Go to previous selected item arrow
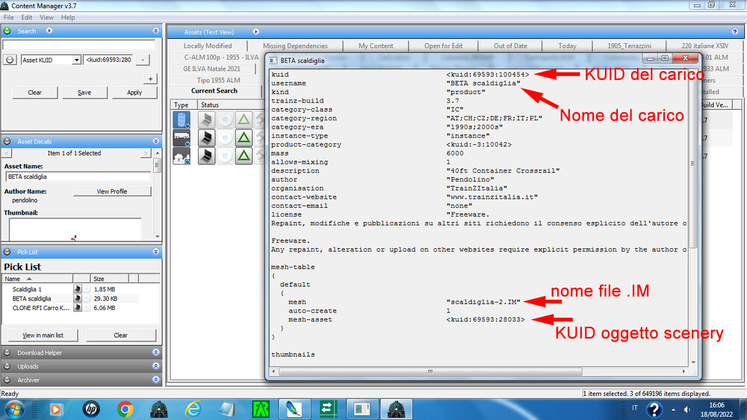The height and width of the screenshot is (420, 747). (7, 153)
